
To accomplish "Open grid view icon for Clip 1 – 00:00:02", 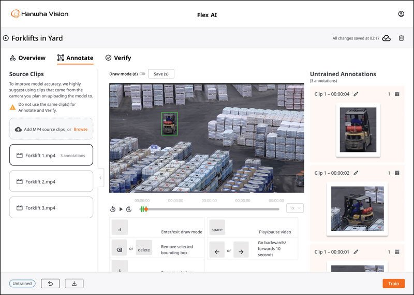I will point(397,173).
